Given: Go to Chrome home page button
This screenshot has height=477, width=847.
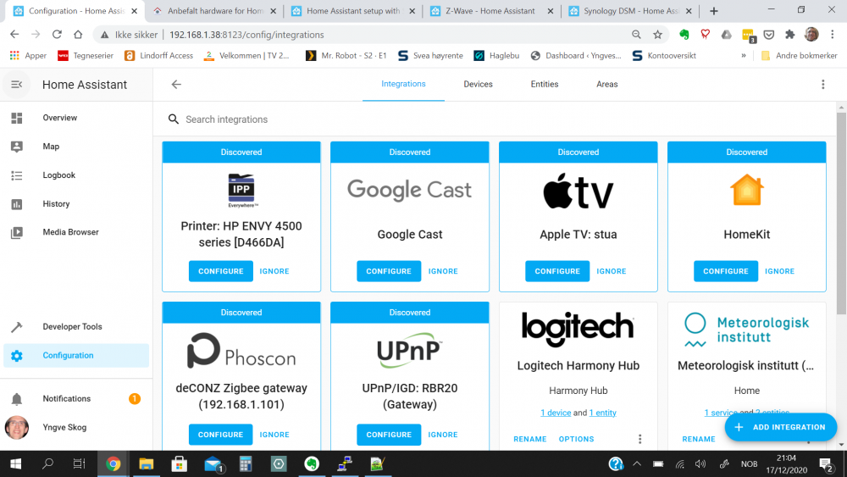Looking at the screenshot, I should [x=78, y=35].
